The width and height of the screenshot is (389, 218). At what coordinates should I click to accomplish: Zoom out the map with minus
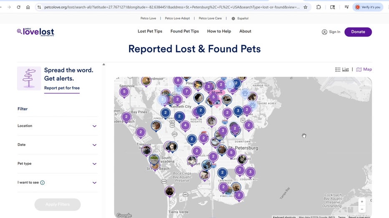[362, 209]
